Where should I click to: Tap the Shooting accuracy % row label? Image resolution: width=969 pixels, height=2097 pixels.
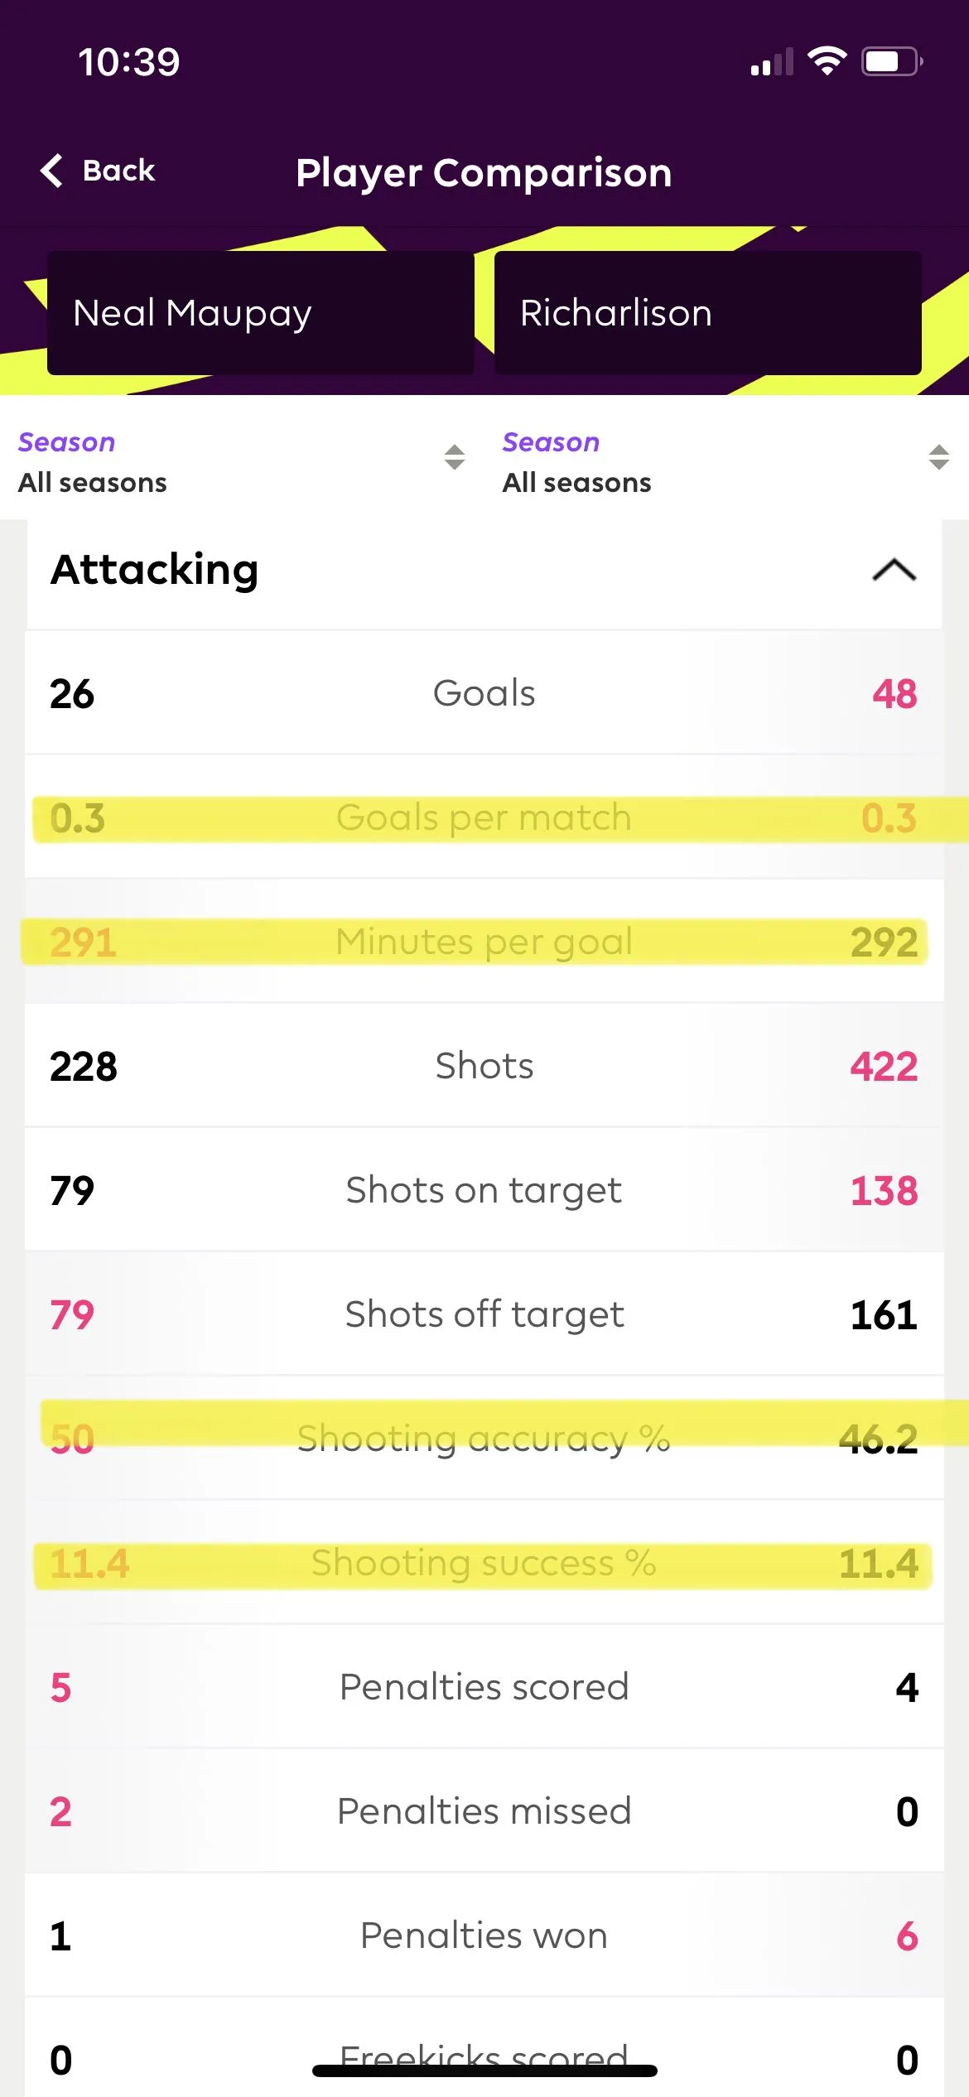[484, 1439]
